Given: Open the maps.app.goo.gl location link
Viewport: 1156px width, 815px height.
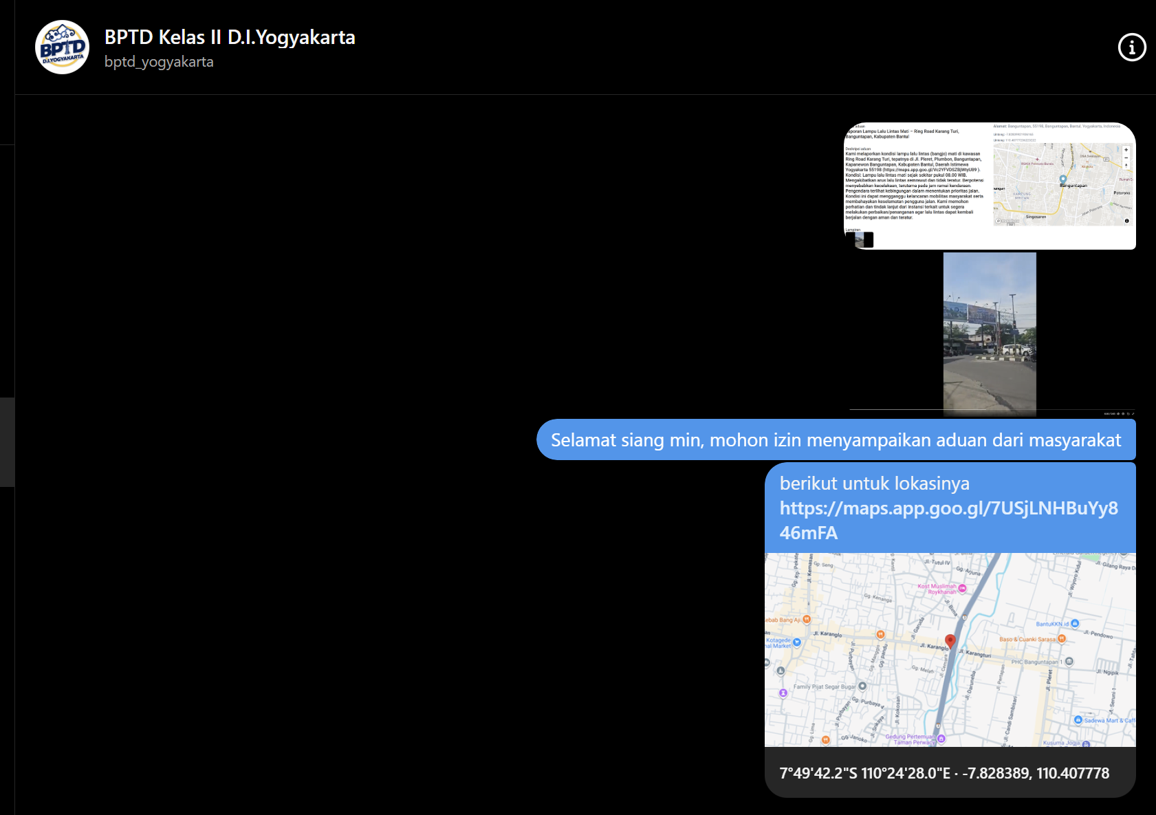Looking at the screenshot, I should pos(948,520).
